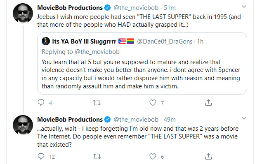Open MovieBob Productions name on second tweet
This screenshot has width=262, height=164.
point(70,120)
